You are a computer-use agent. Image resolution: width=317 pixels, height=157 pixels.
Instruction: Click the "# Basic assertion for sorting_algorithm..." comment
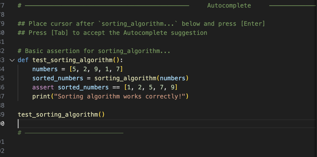94,51
